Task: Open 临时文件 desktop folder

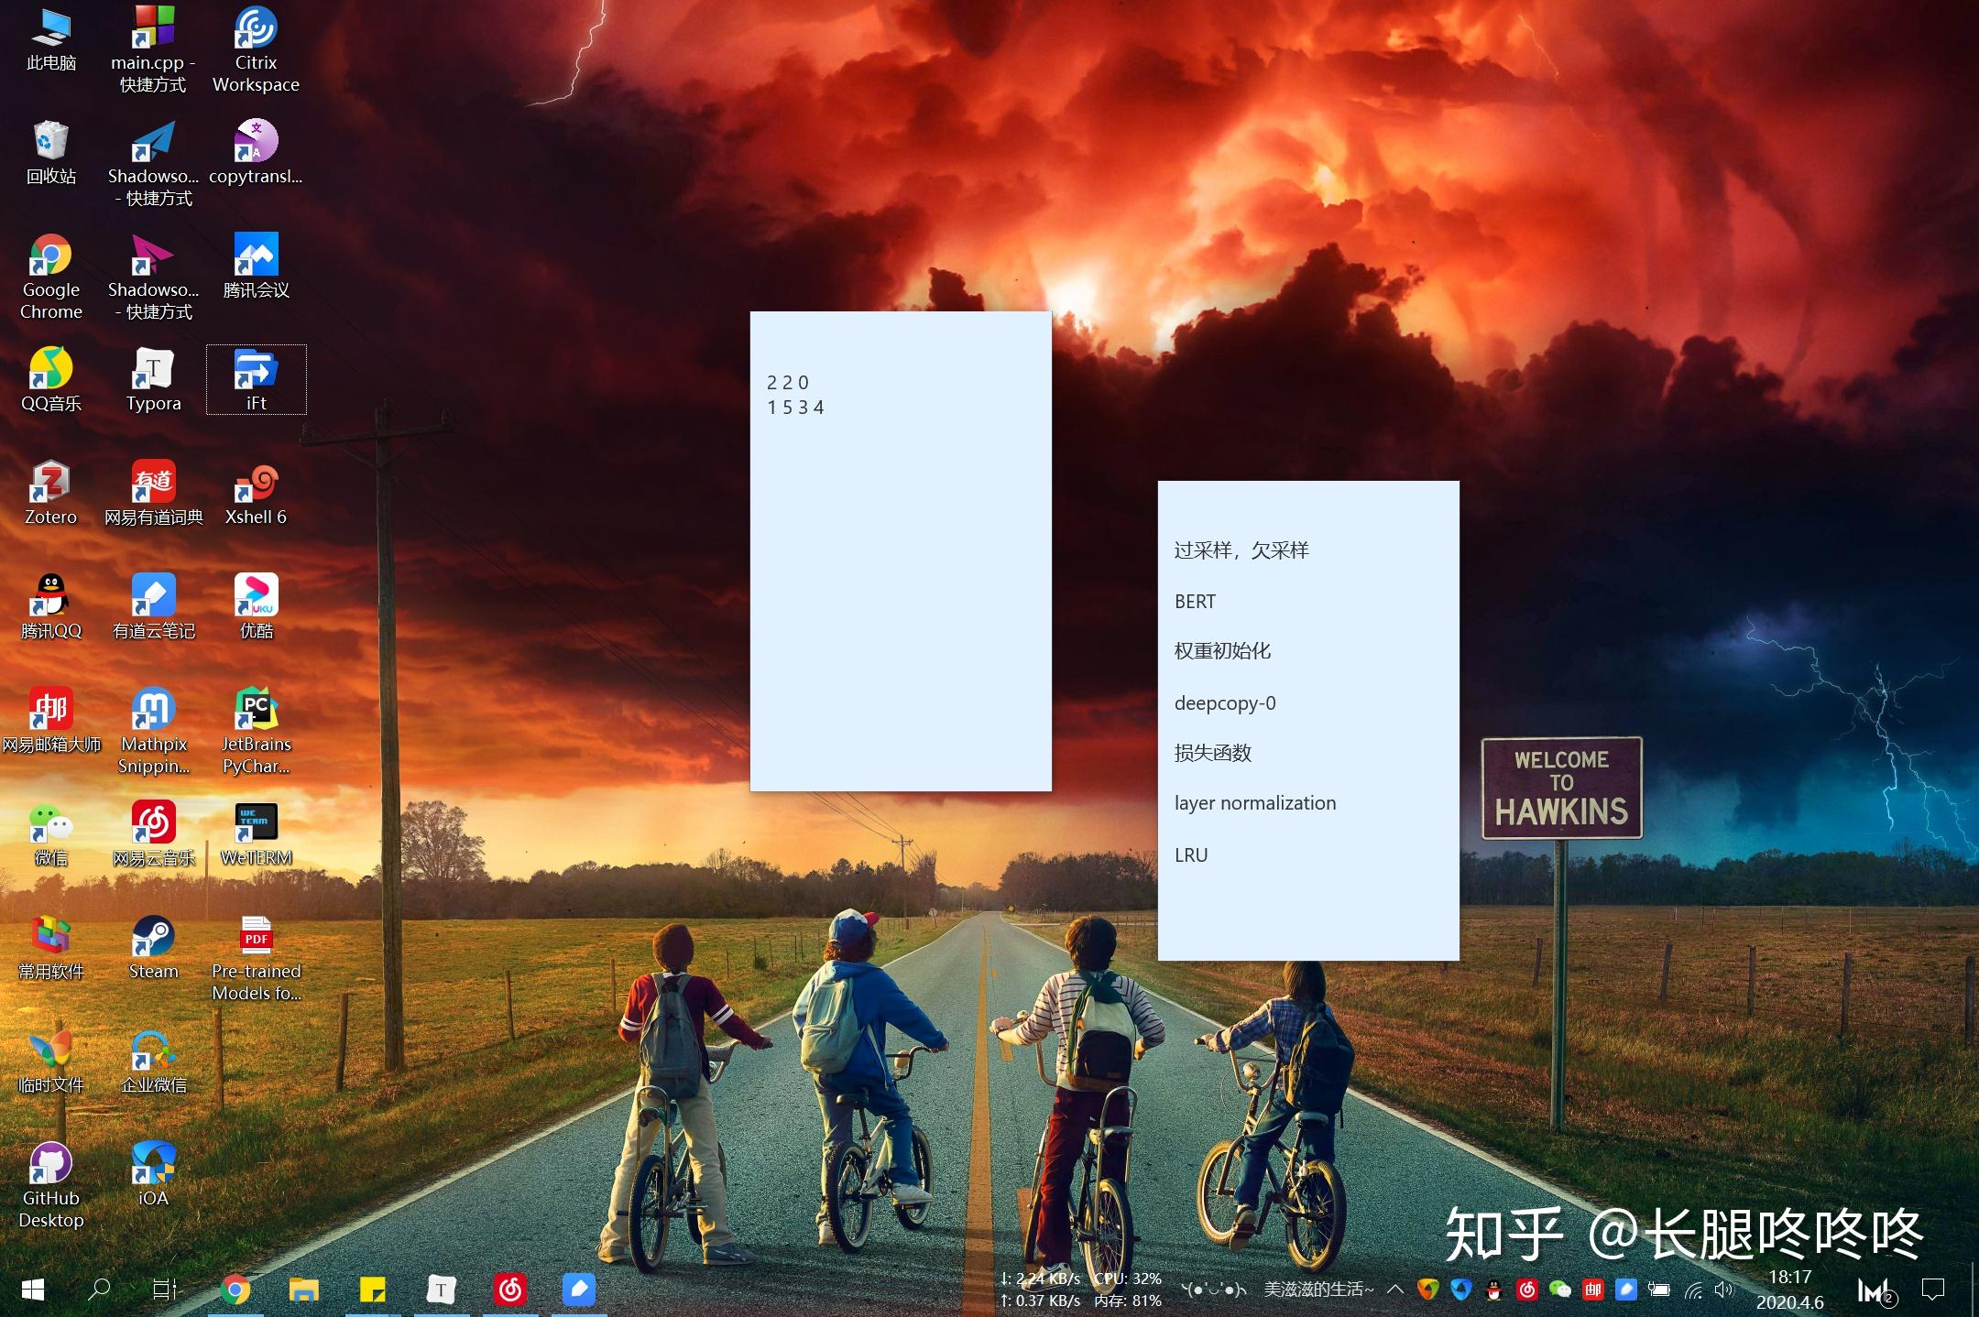Action: pos(51,1061)
